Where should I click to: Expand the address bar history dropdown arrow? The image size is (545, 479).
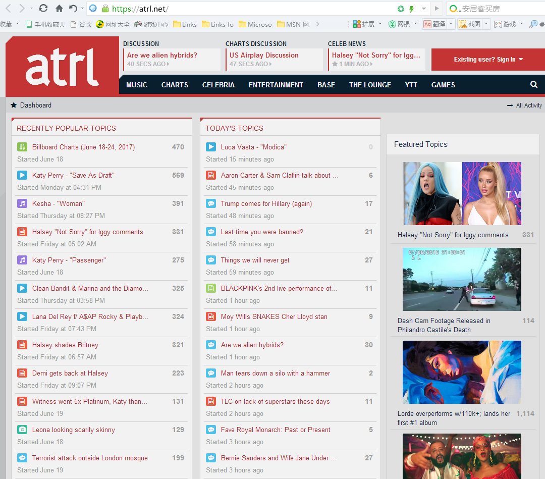coord(424,9)
